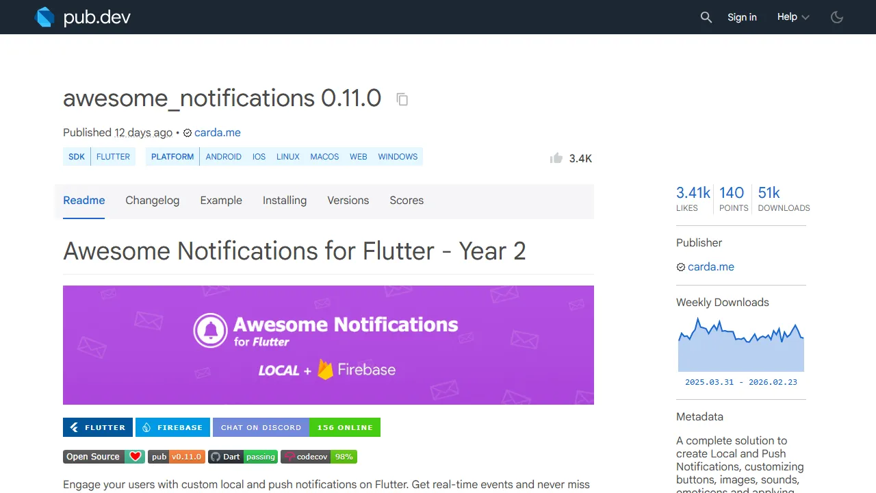The height and width of the screenshot is (493, 876).
Task: Open the search magnifier icon
Action: pos(706,17)
